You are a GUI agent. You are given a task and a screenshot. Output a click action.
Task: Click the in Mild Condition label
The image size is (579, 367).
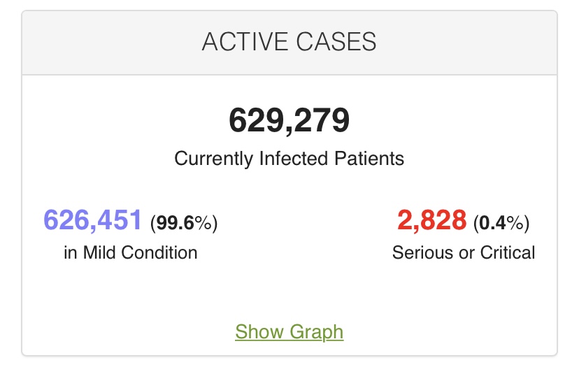[130, 252]
